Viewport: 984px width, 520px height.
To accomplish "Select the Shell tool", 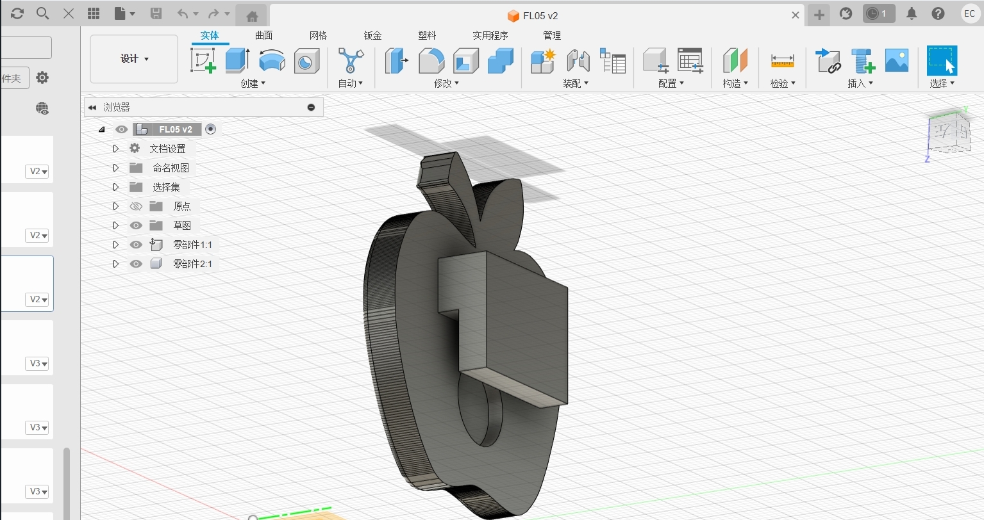I will coord(466,61).
